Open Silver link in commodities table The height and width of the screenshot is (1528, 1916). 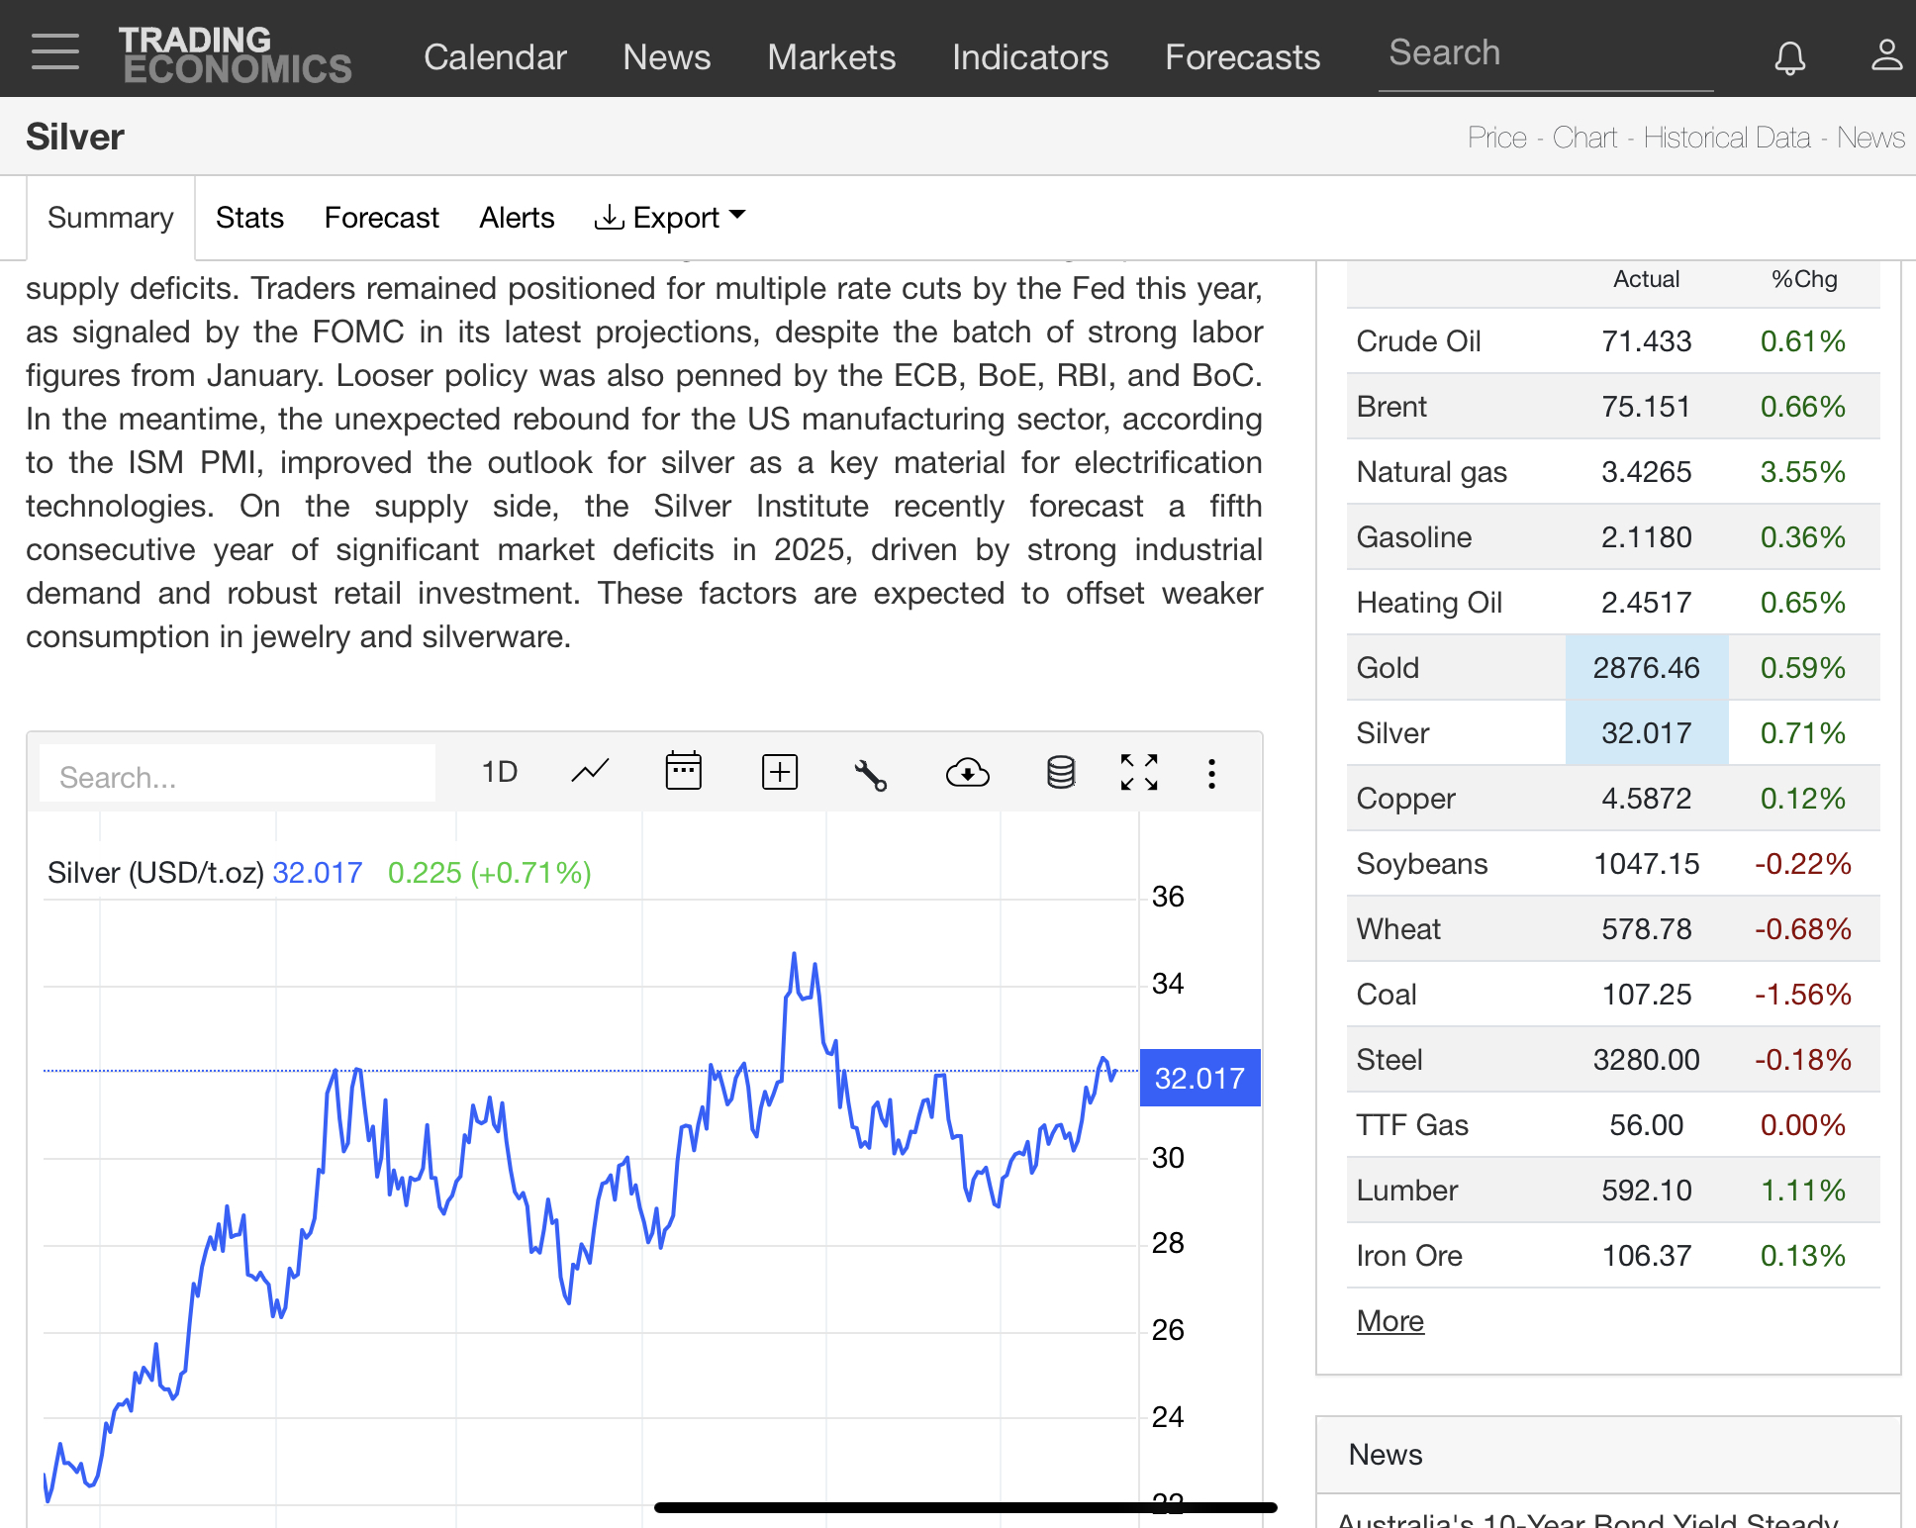coord(1392,733)
